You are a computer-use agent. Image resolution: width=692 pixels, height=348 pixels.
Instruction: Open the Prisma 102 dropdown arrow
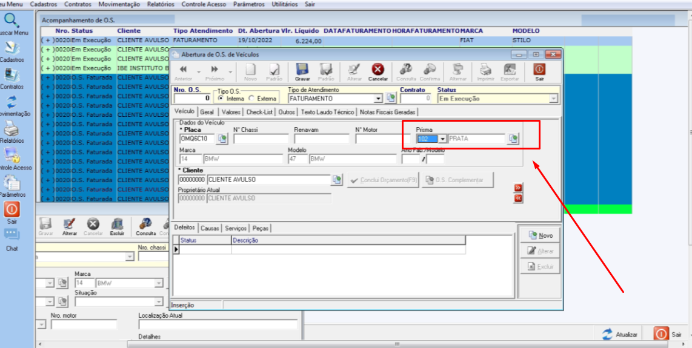(443, 139)
